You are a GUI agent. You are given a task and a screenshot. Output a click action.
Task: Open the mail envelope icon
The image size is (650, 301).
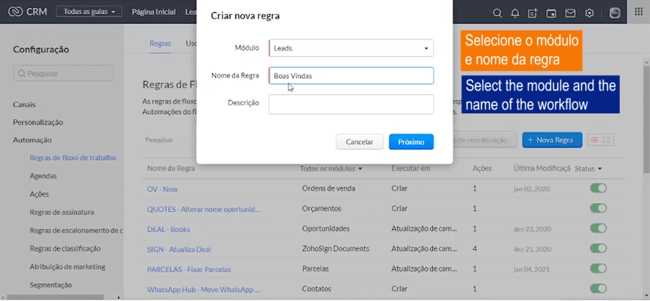tap(570, 13)
